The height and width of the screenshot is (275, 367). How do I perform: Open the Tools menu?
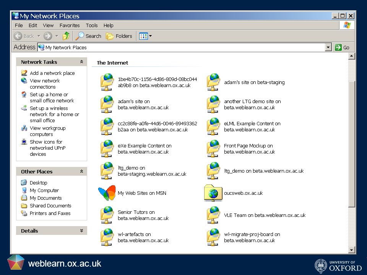(x=91, y=25)
